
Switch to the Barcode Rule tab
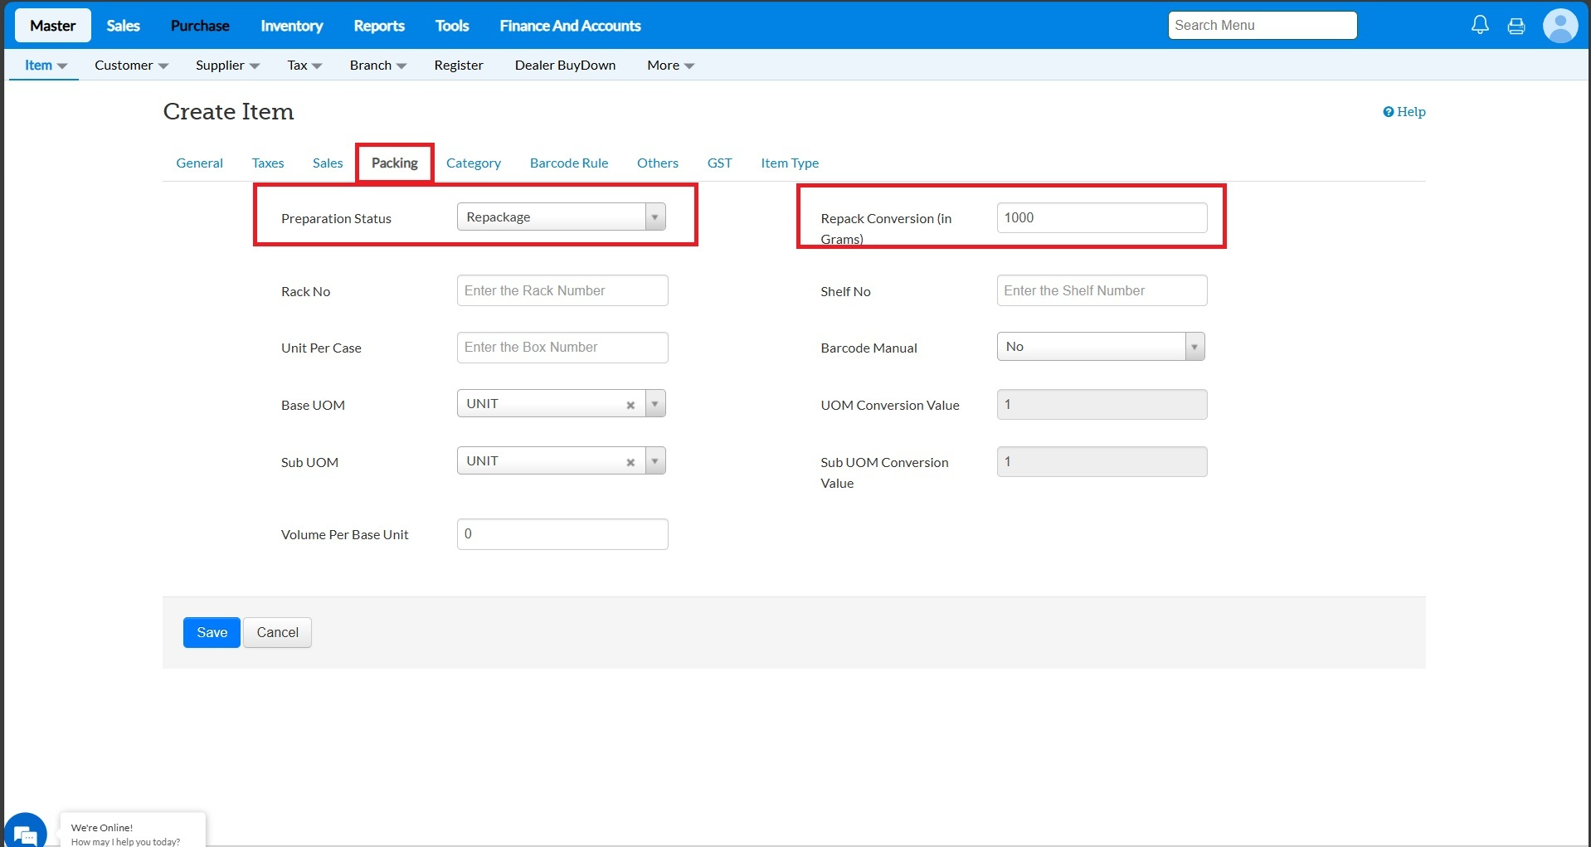pyautogui.click(x=569, y=163)
